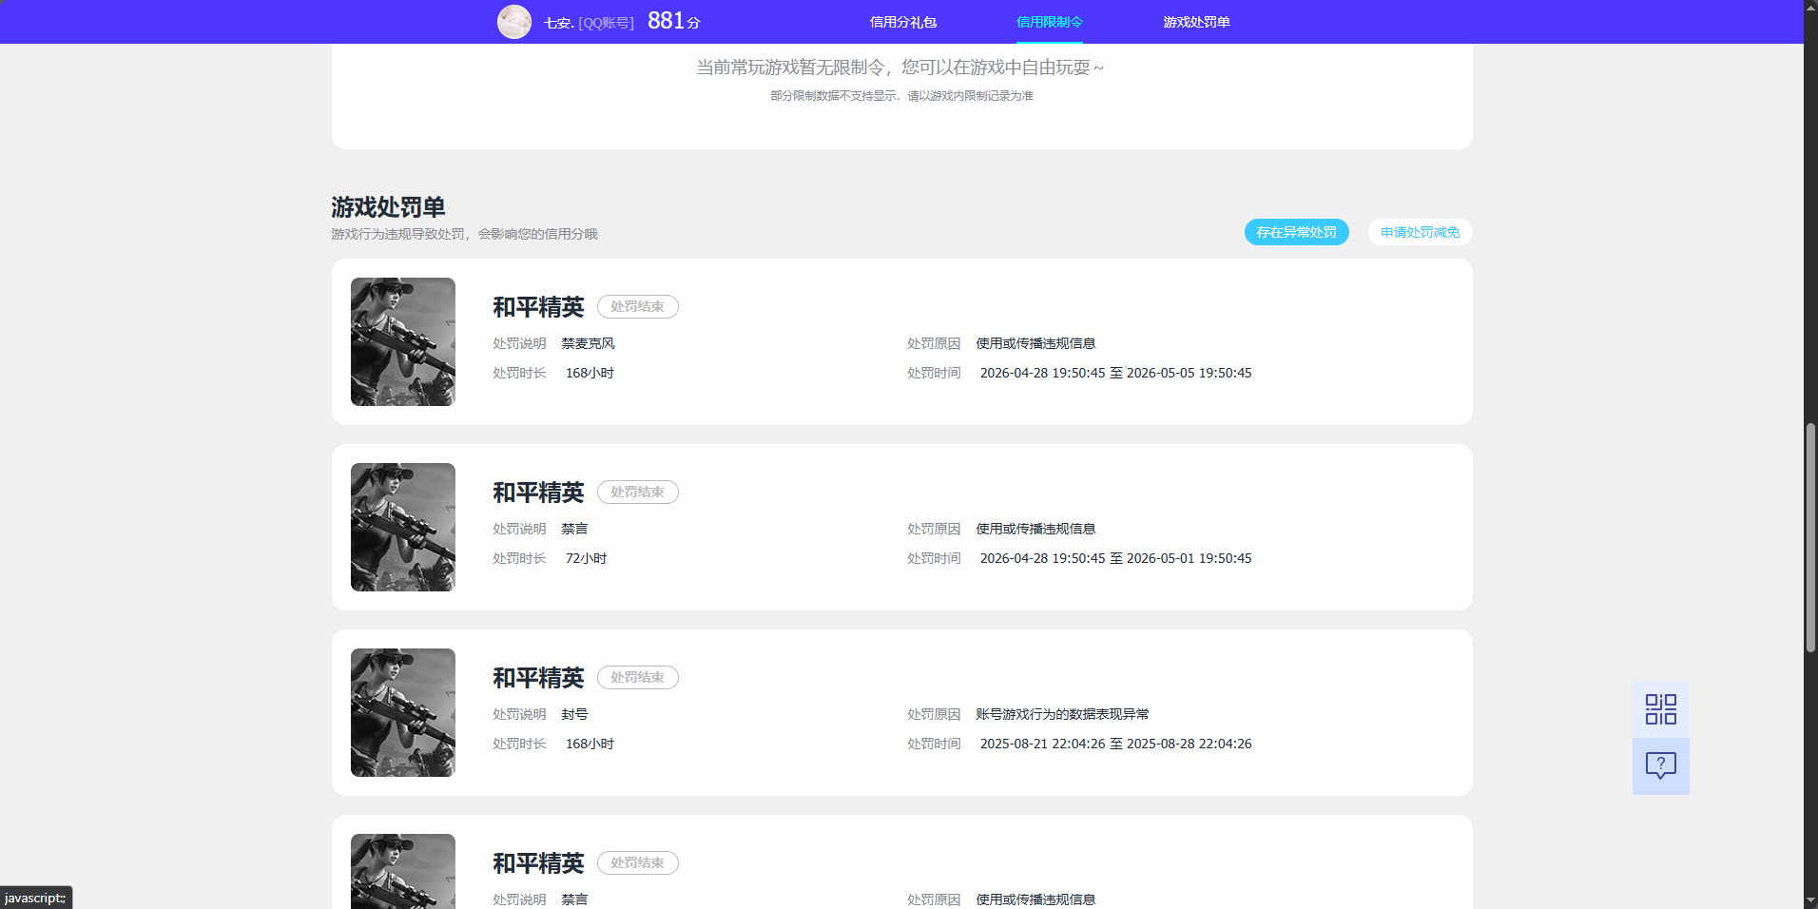
Task: Click 处罚结束 badge on 封号 card
Action: point(637,677)
